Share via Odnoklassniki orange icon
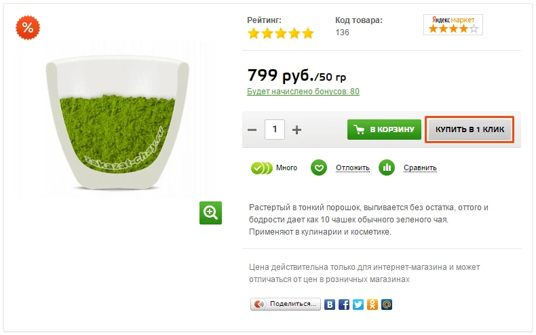This screenshot has height=335, width=536. point(372,304)
